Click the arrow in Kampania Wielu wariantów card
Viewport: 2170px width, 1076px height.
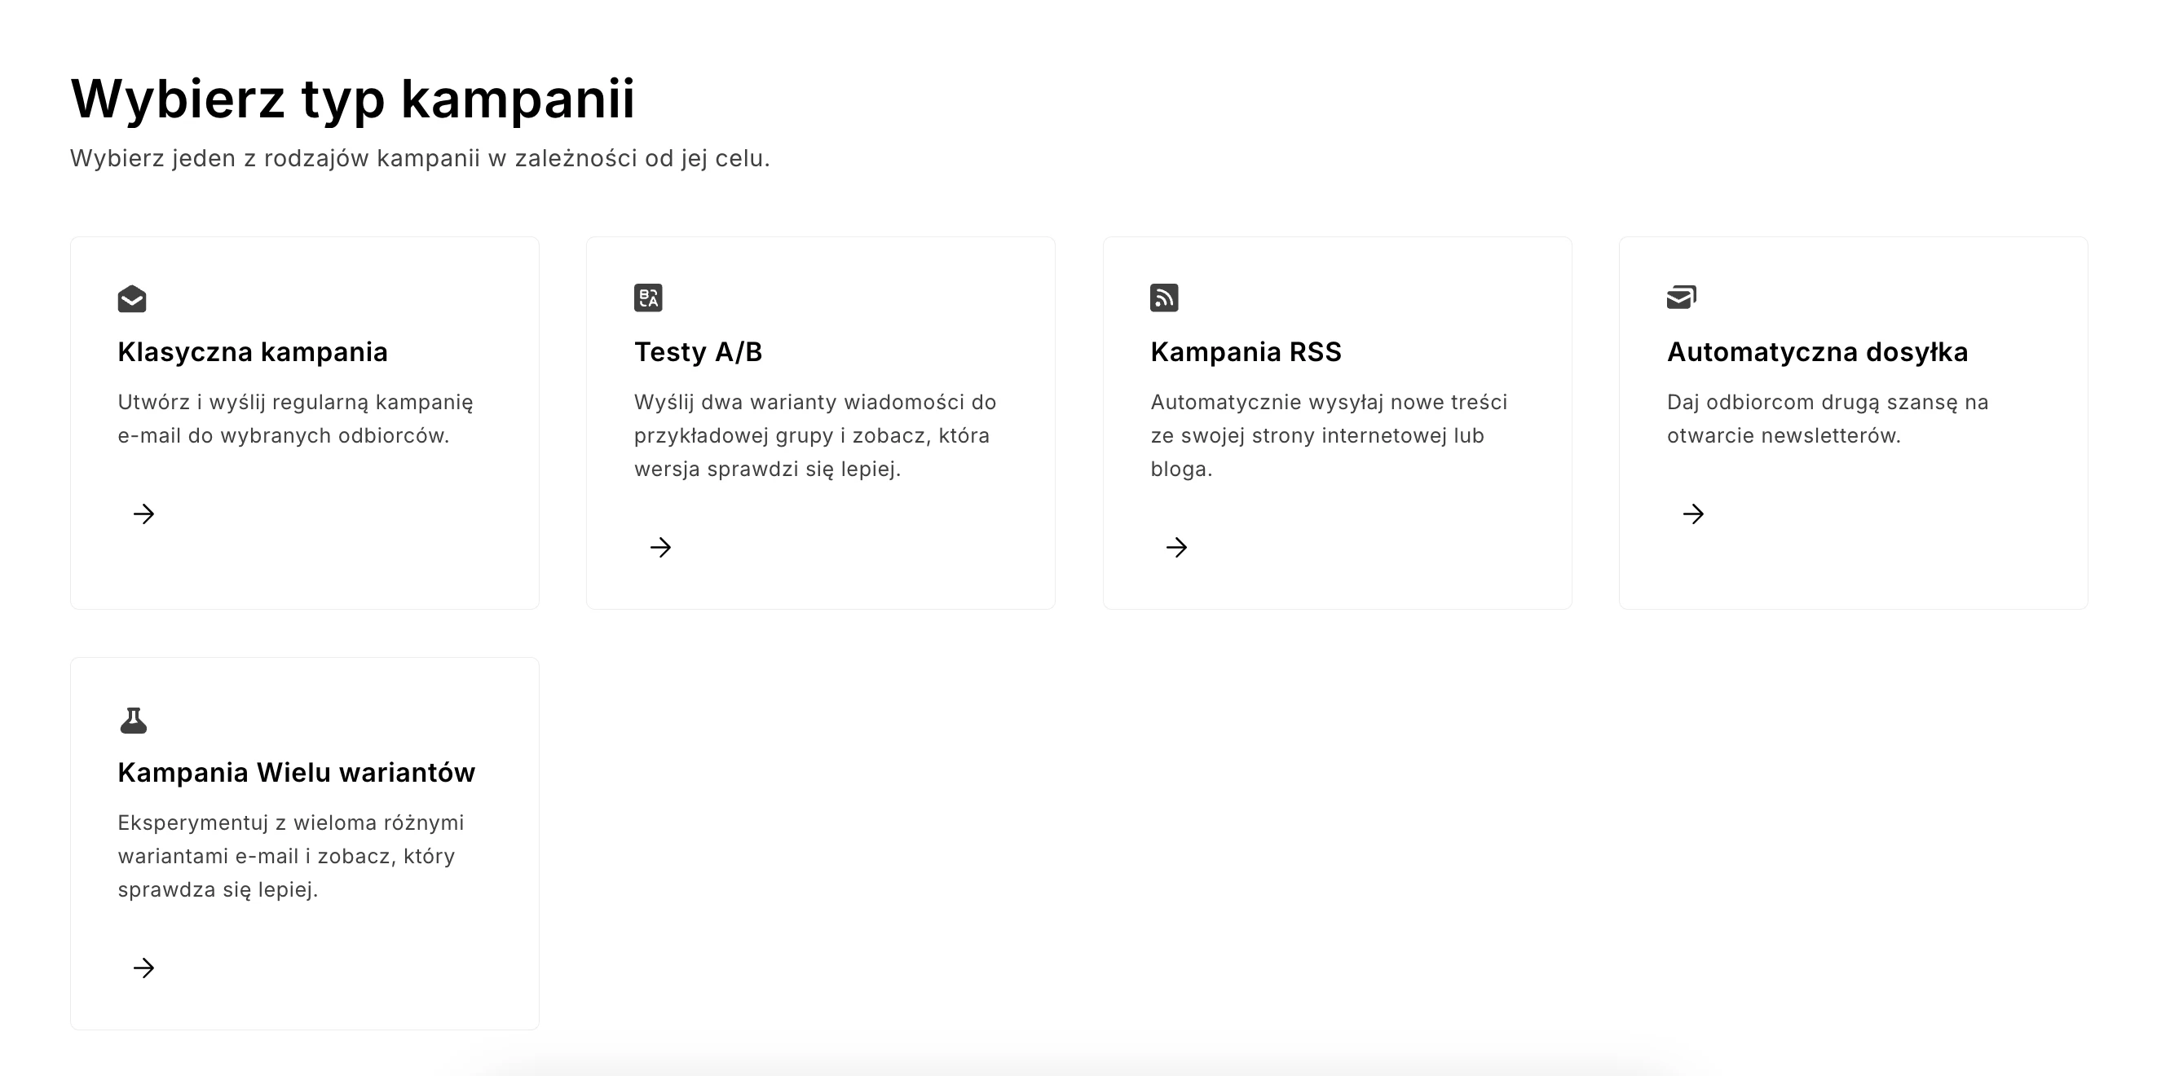click(x=144, y=968)
